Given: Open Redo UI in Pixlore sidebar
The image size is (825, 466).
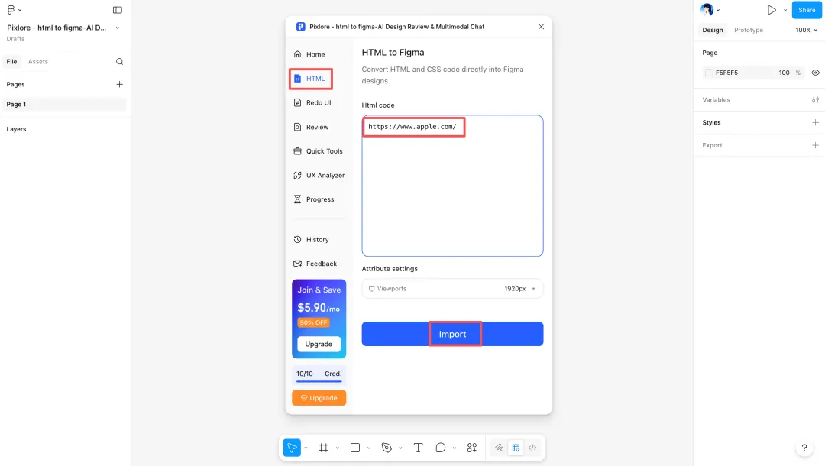Looking at the screenshot, I should (x=312, y=102).
